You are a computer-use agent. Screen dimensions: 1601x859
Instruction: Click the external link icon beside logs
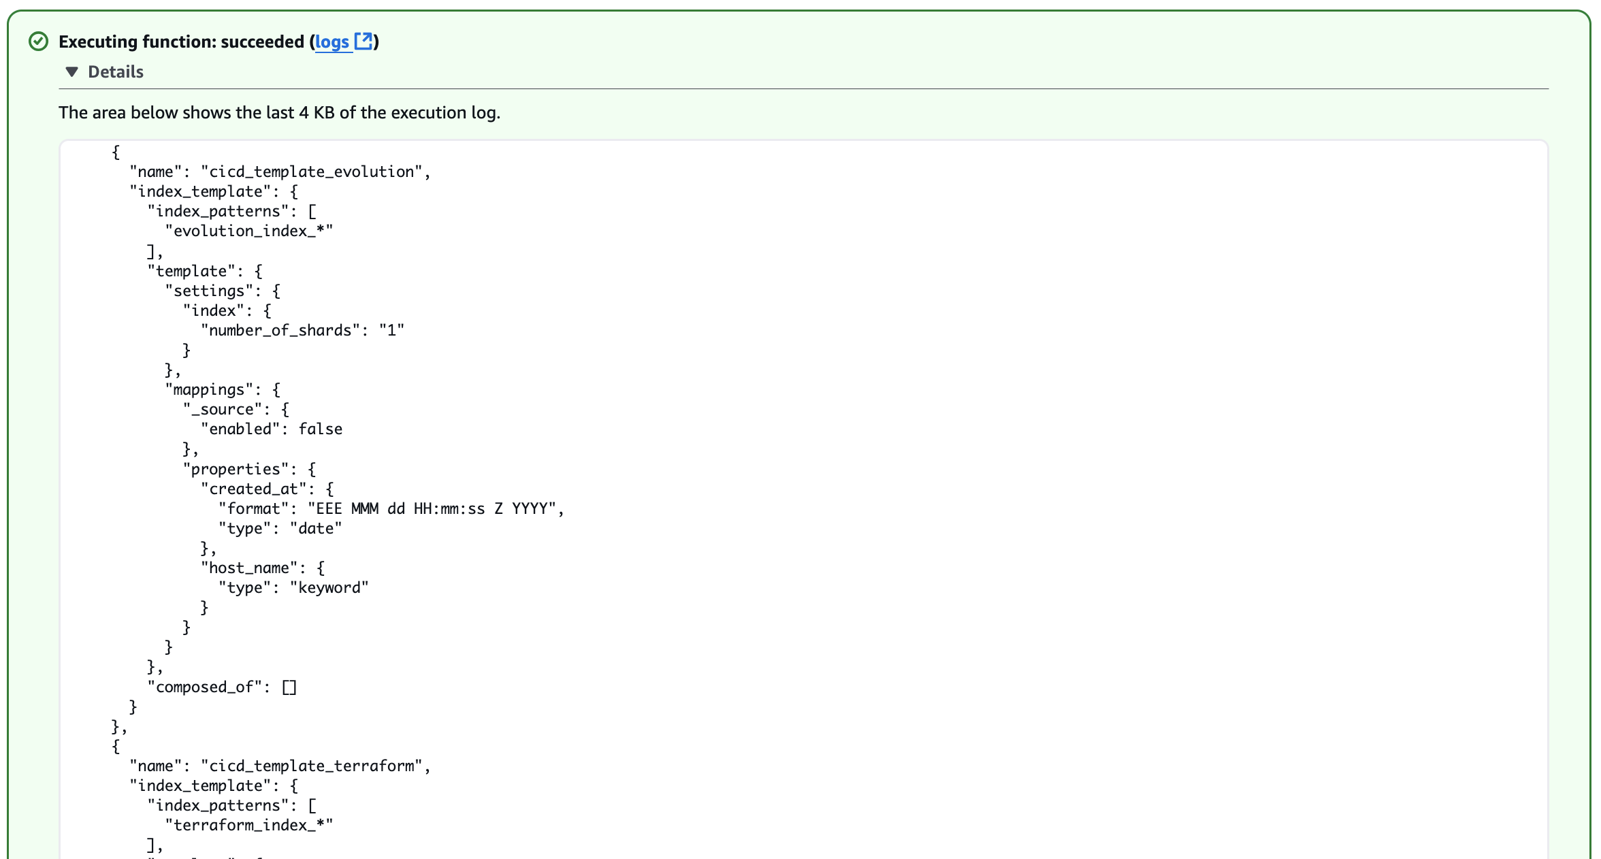(364, 41)
